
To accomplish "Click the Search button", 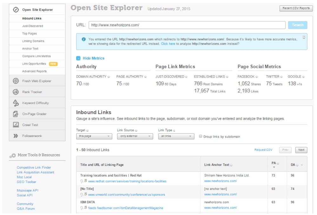I will (298, 25).
